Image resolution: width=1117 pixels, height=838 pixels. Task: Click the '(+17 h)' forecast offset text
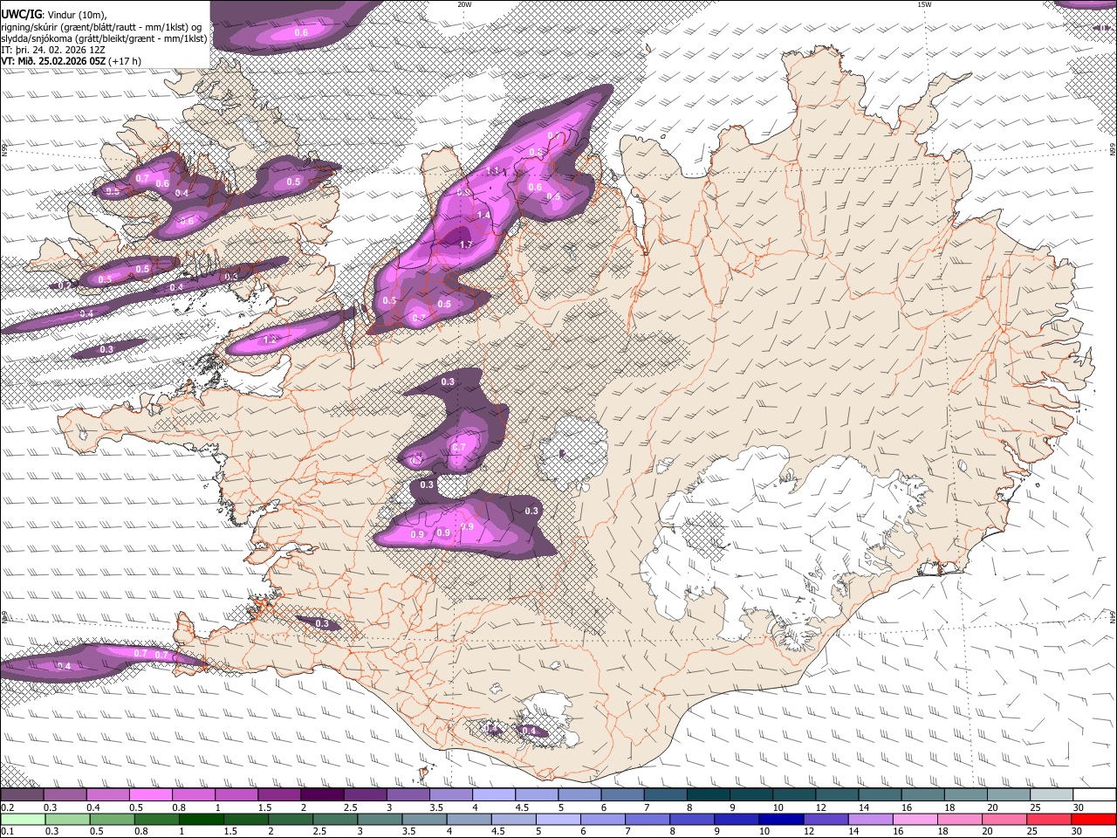click(126, 61)
